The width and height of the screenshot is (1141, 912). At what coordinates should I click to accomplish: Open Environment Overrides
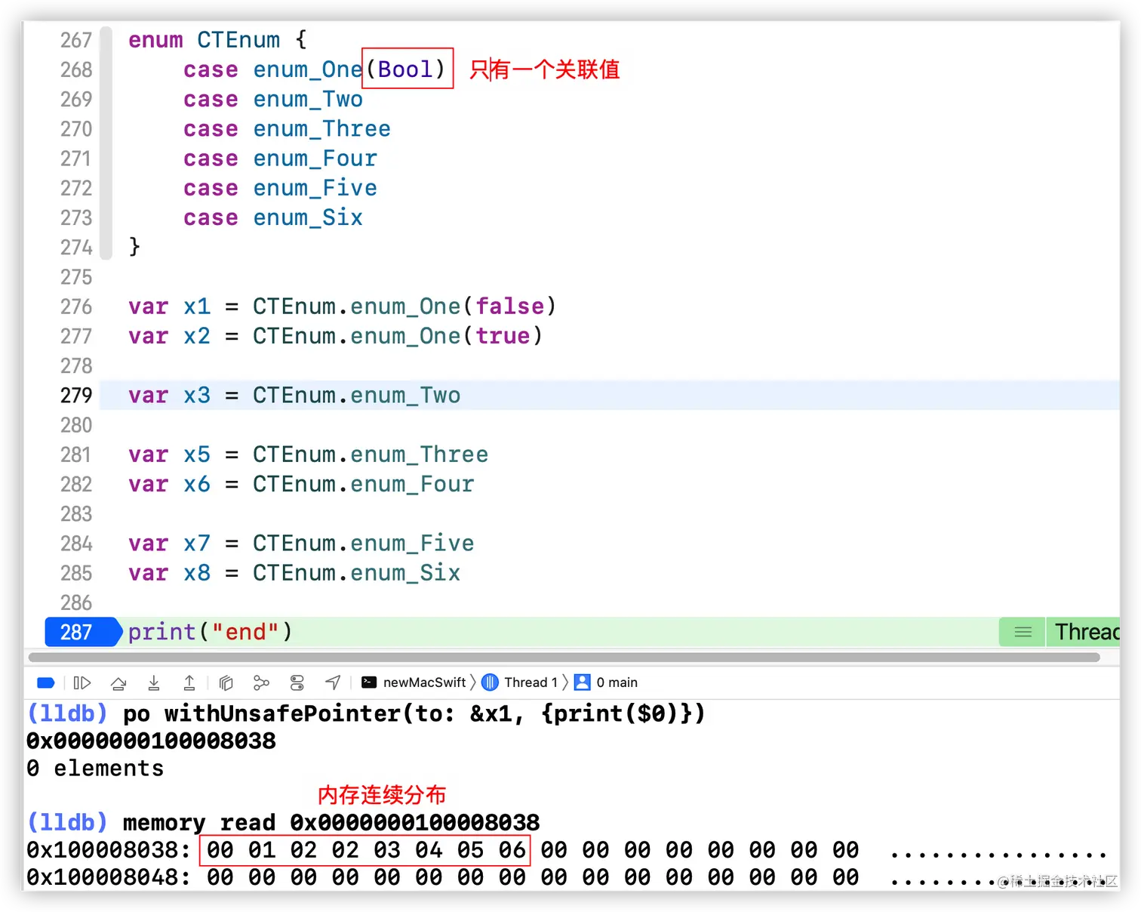(297, 682)
